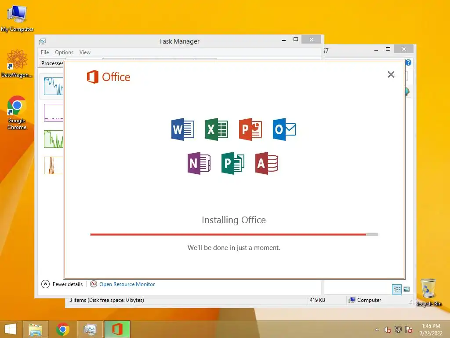
Task: Open DataWagon desktop shortcut
Action: [17, 63]
